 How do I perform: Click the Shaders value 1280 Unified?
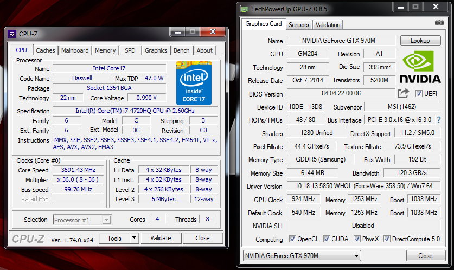[x=316, y=133]
